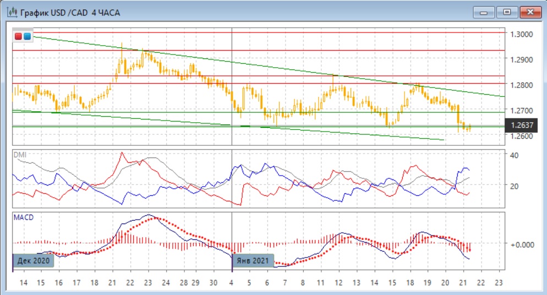Screen dimensions: 547x295
Task: Jump to the Дек 2020 timeline marker
Action: coord(34,261)
